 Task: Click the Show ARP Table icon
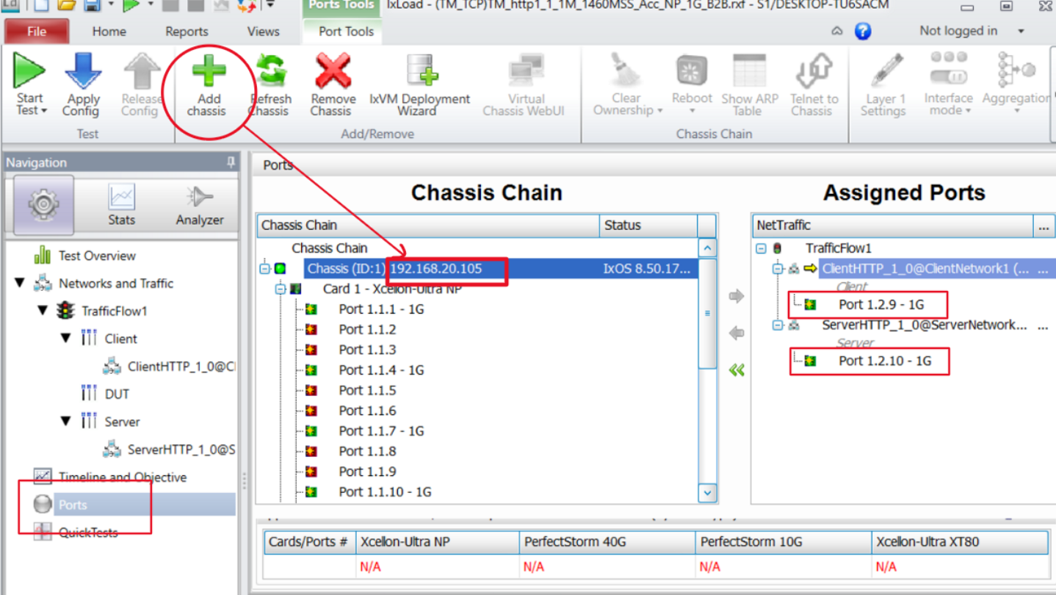(x=749, y=71)
